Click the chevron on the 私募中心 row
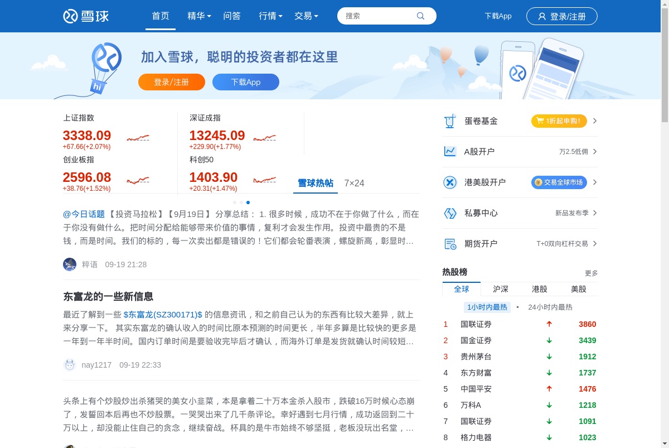 coord(595,213)
